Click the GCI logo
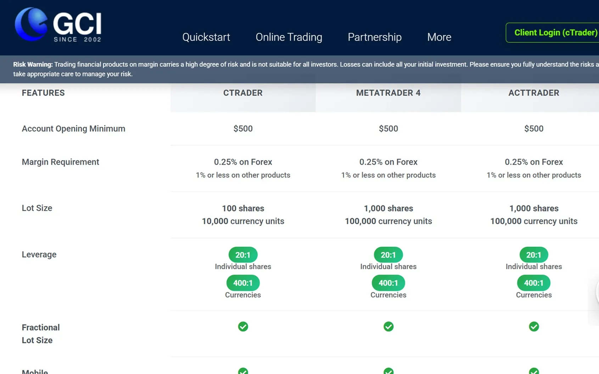The height and width of the screenshot is (374, 599). point(58,25)
